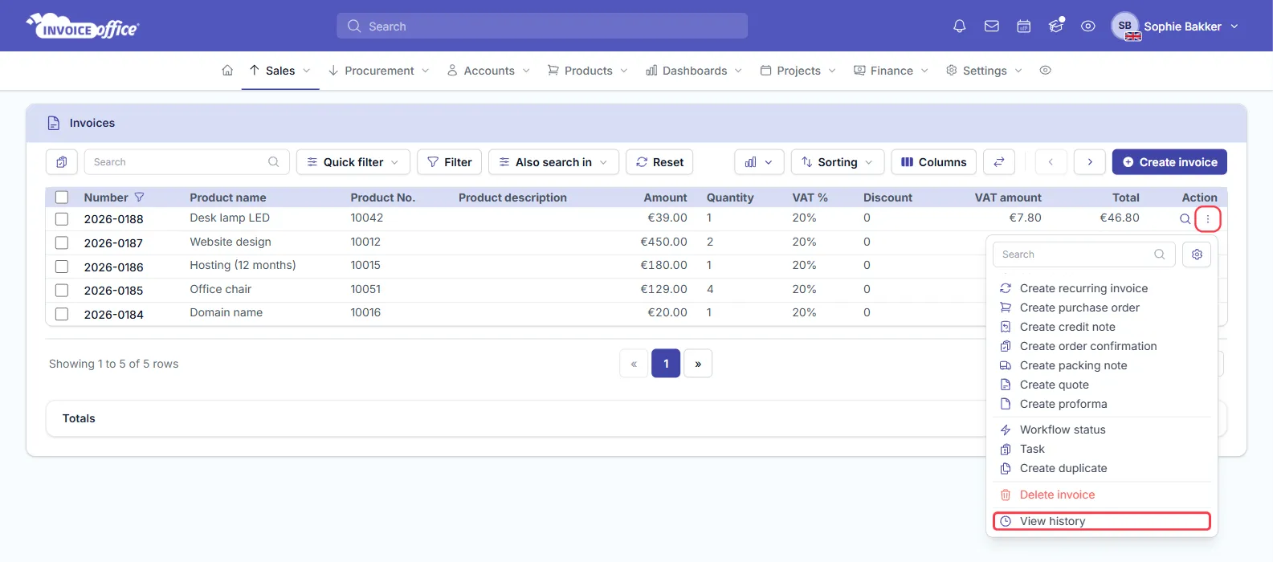Click the magnifier icon in invoice search field
1273x562 pixels.
pyautogui.click(x=273, y=162)
